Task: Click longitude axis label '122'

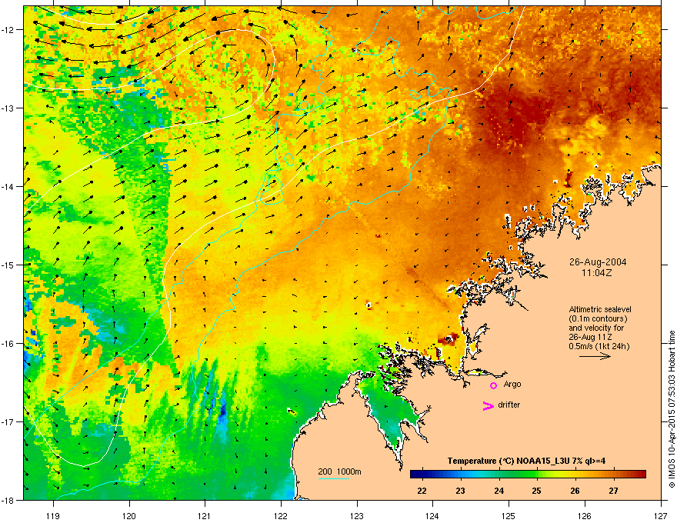Action: [x=281, y=515]
